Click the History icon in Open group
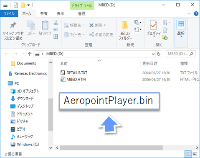 pyautogui.click(x=165, y=37)
